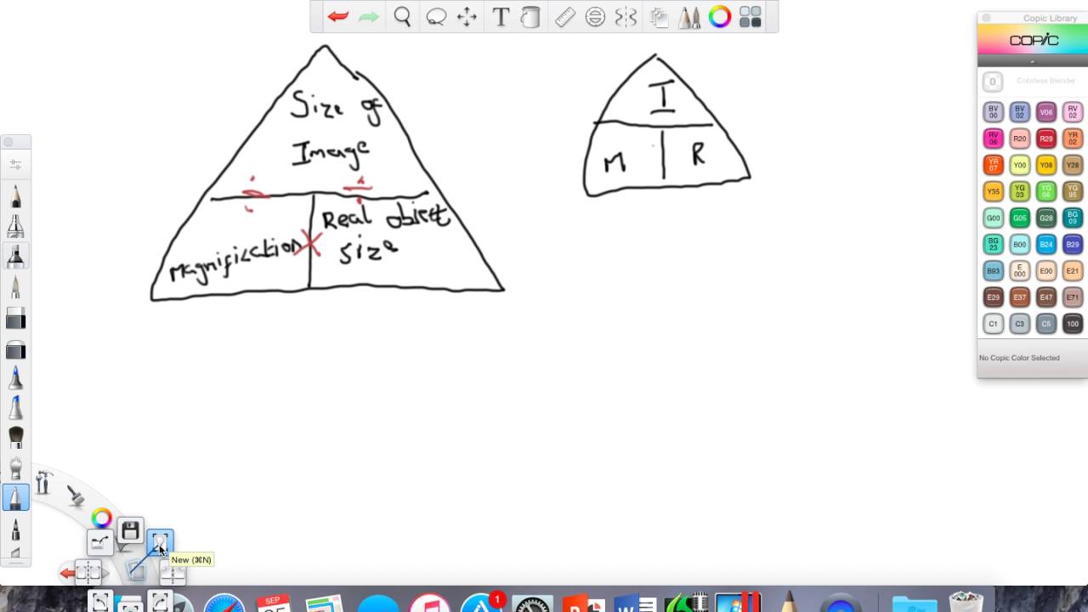Collapse the Copic Library header arrow
This screenshot has height=612, width=1088.
(x=1033, y=61)
